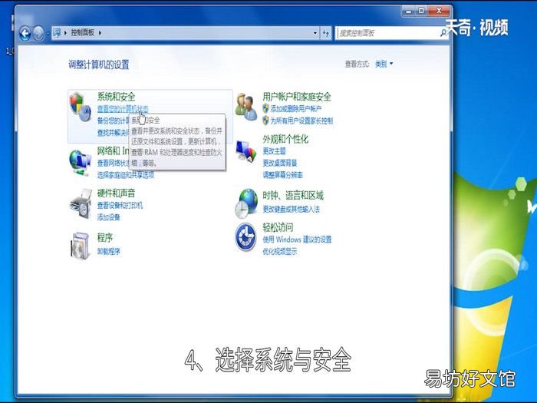The height and width of the screenshot is (403, 537).
Task: Click 更改主题 link
Action: coord(274,150)
